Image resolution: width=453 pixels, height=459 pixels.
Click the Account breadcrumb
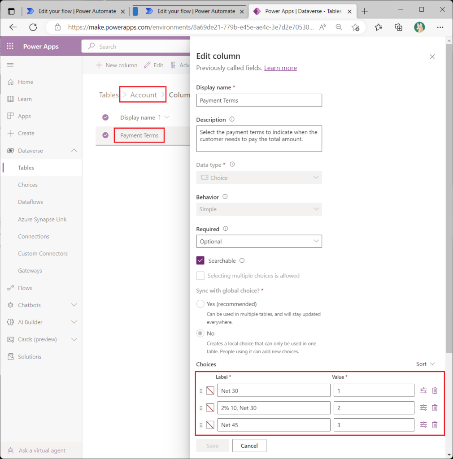pyautogui.click(x=144, y=95)
